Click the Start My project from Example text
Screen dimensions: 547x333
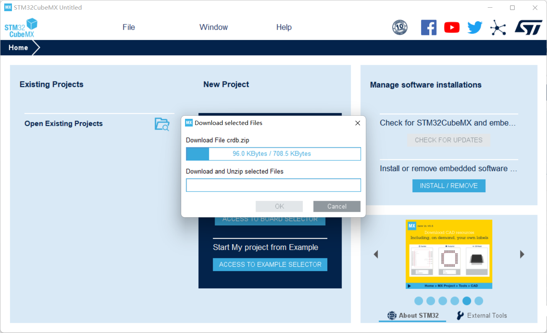coord(265,247)
